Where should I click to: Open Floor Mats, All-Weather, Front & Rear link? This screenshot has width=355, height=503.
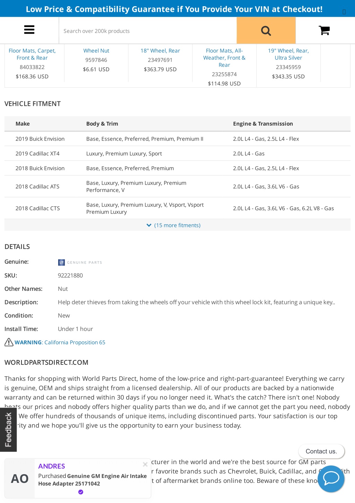pyautogui.click(x=224, y=58)
